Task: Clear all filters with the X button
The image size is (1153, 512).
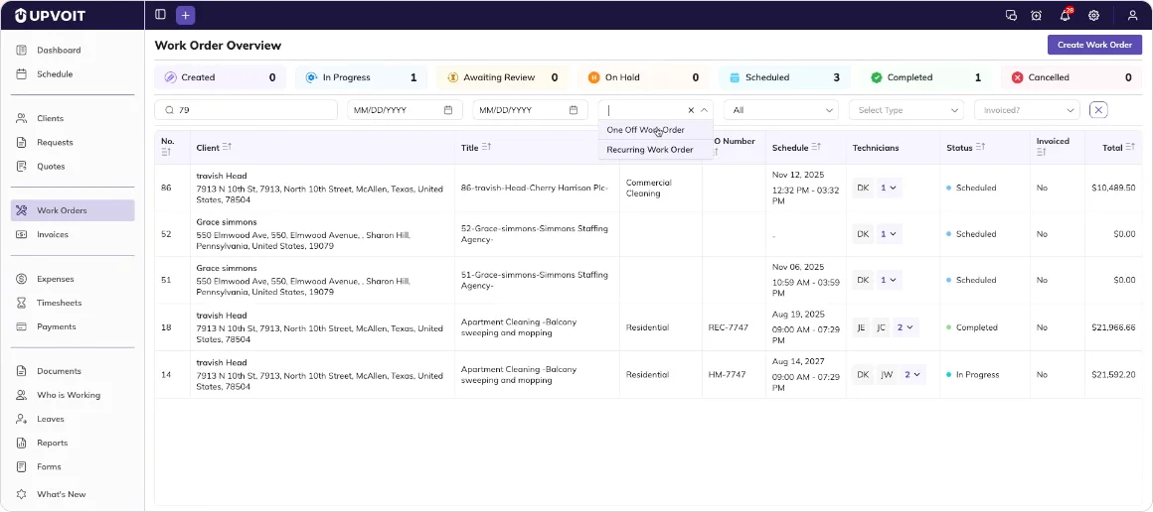Action: (x=1098, y=110)
